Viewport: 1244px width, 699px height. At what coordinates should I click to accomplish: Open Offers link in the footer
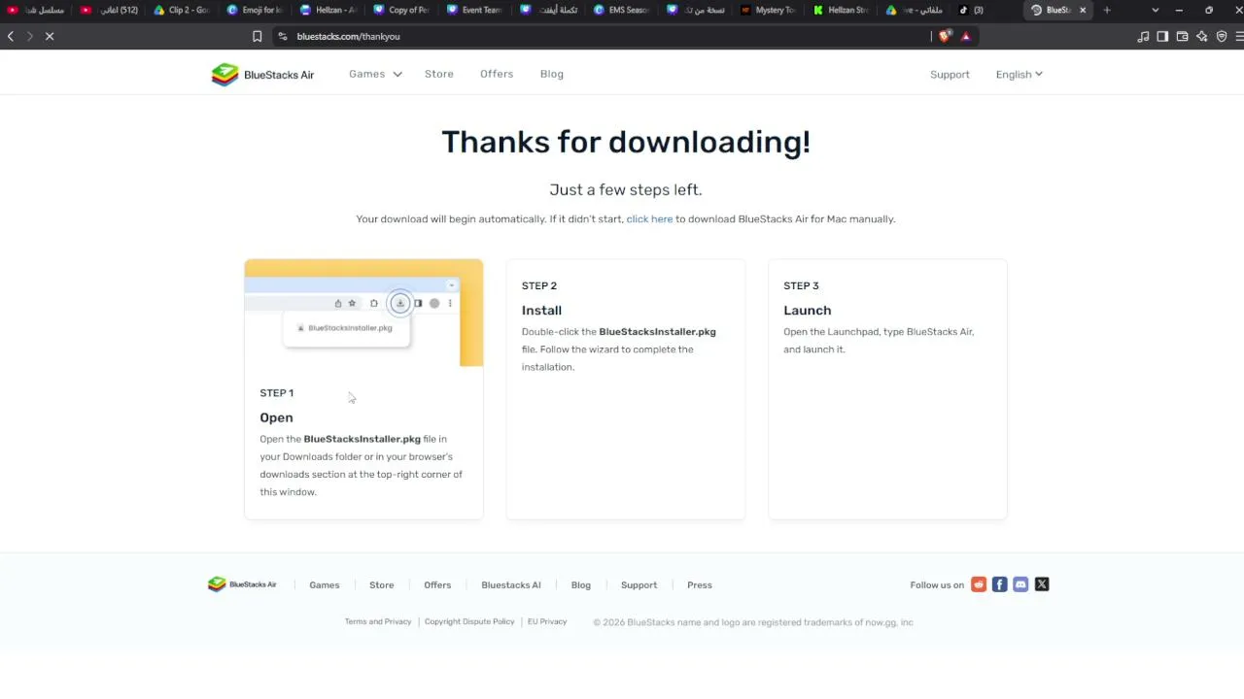[x=437, y=585]
